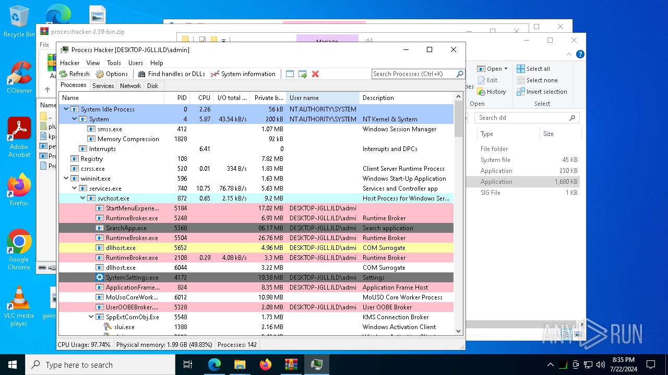Switch to the Services tab

103,86
